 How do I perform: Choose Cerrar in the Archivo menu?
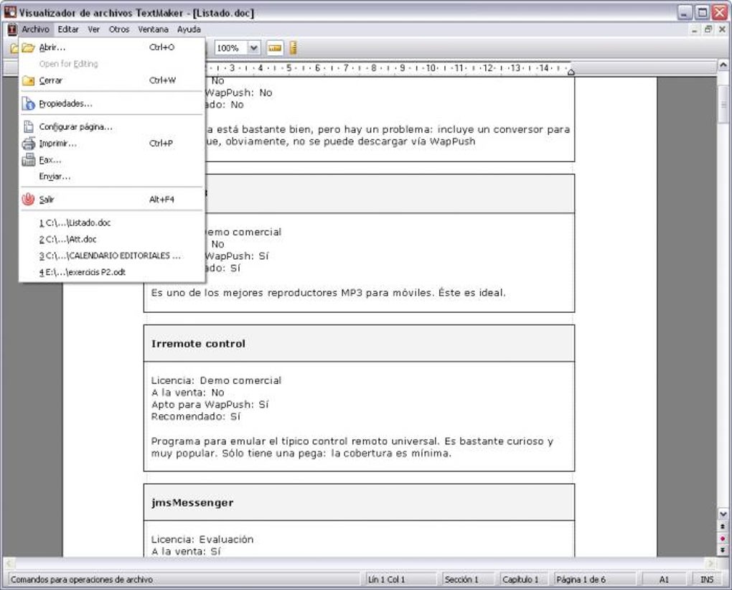point(111,80)
